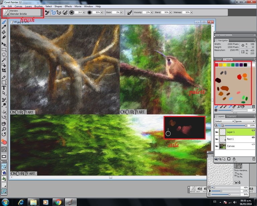Click the trash icon in Layers panel
The height and width of the screenshot is (206, 257).
254,159
